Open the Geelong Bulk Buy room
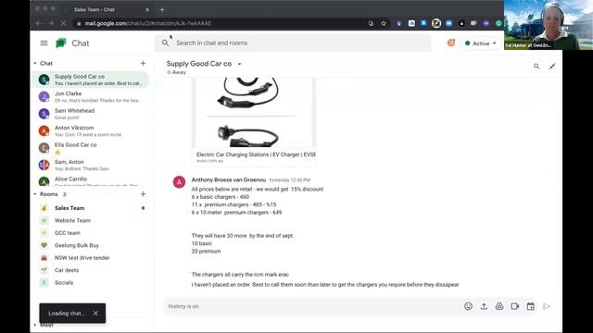 (x=91, y=245)
